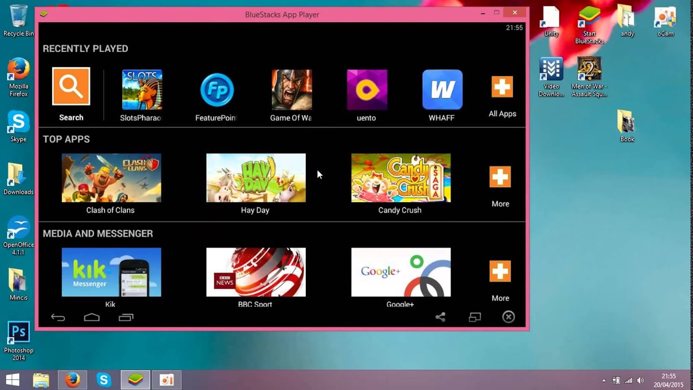Select the Book desktop folder
Viewport: 693px width, 390px height.
(627, 126)
